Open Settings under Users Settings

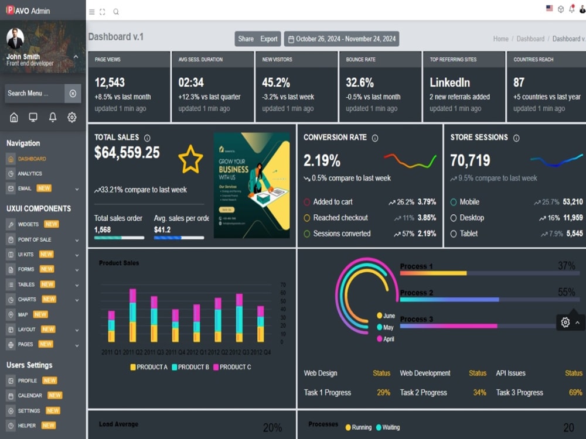29,411
